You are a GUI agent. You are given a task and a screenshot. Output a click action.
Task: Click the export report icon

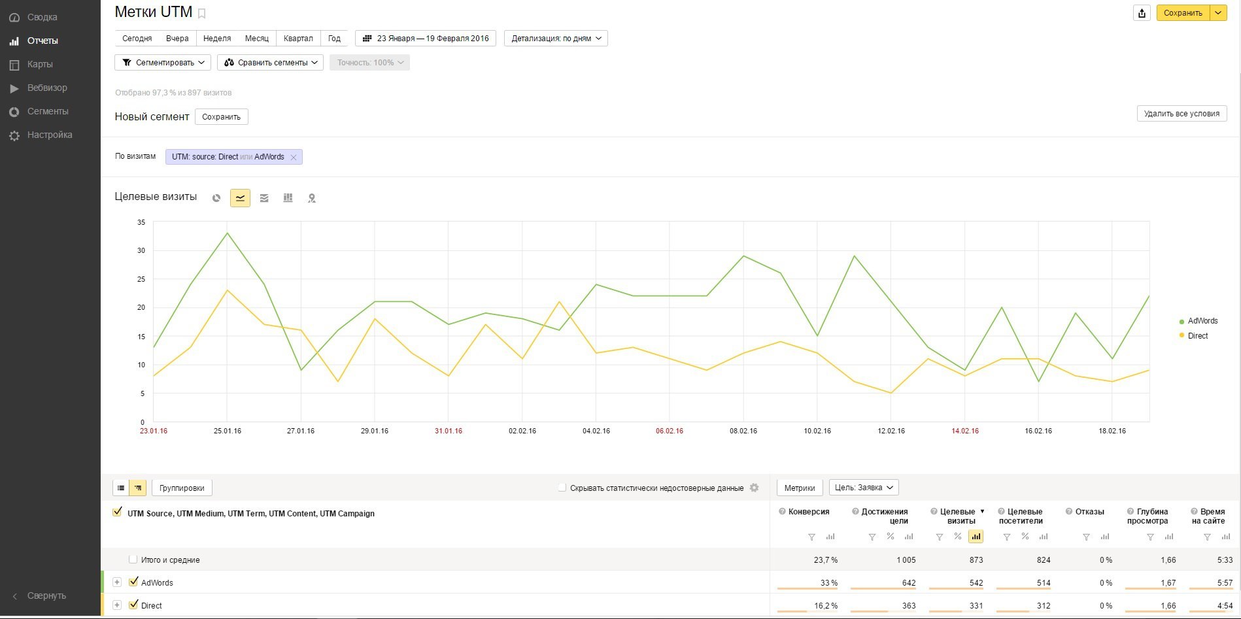[x=1142, y=13]
